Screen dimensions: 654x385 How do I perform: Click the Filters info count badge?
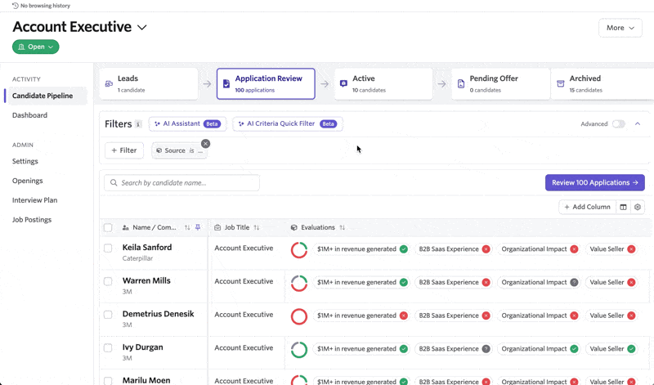click(x=138, y=124)
